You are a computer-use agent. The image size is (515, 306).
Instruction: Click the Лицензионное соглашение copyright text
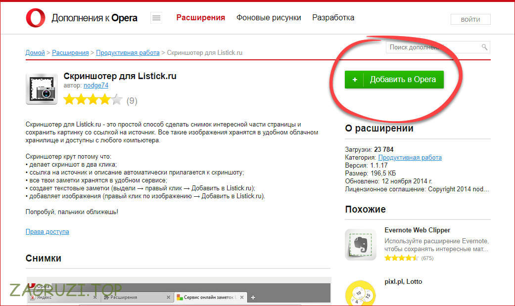pos(417,189)
